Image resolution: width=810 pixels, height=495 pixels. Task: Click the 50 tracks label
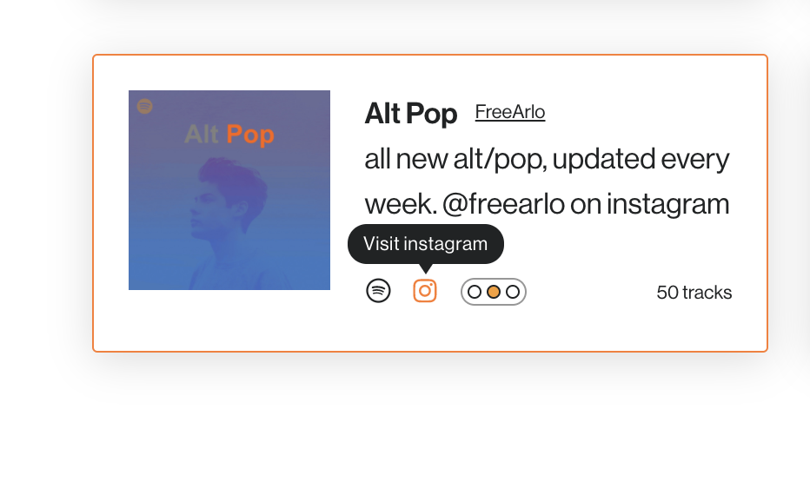click(x=694, y=293)
